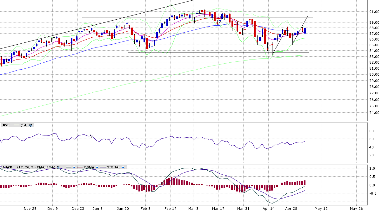Click the Jan 20 date label
The width and height of the screenshot is (382, 213).
point(123,209)
